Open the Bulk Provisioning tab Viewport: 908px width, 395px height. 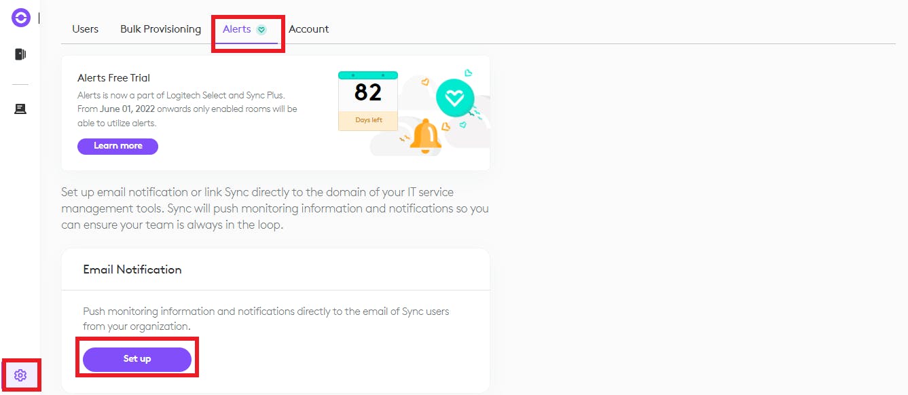click(161, 29)
